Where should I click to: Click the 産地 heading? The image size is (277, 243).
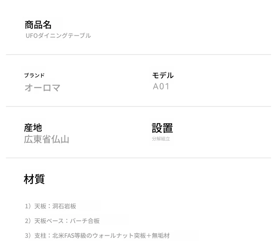coord(33,127)
